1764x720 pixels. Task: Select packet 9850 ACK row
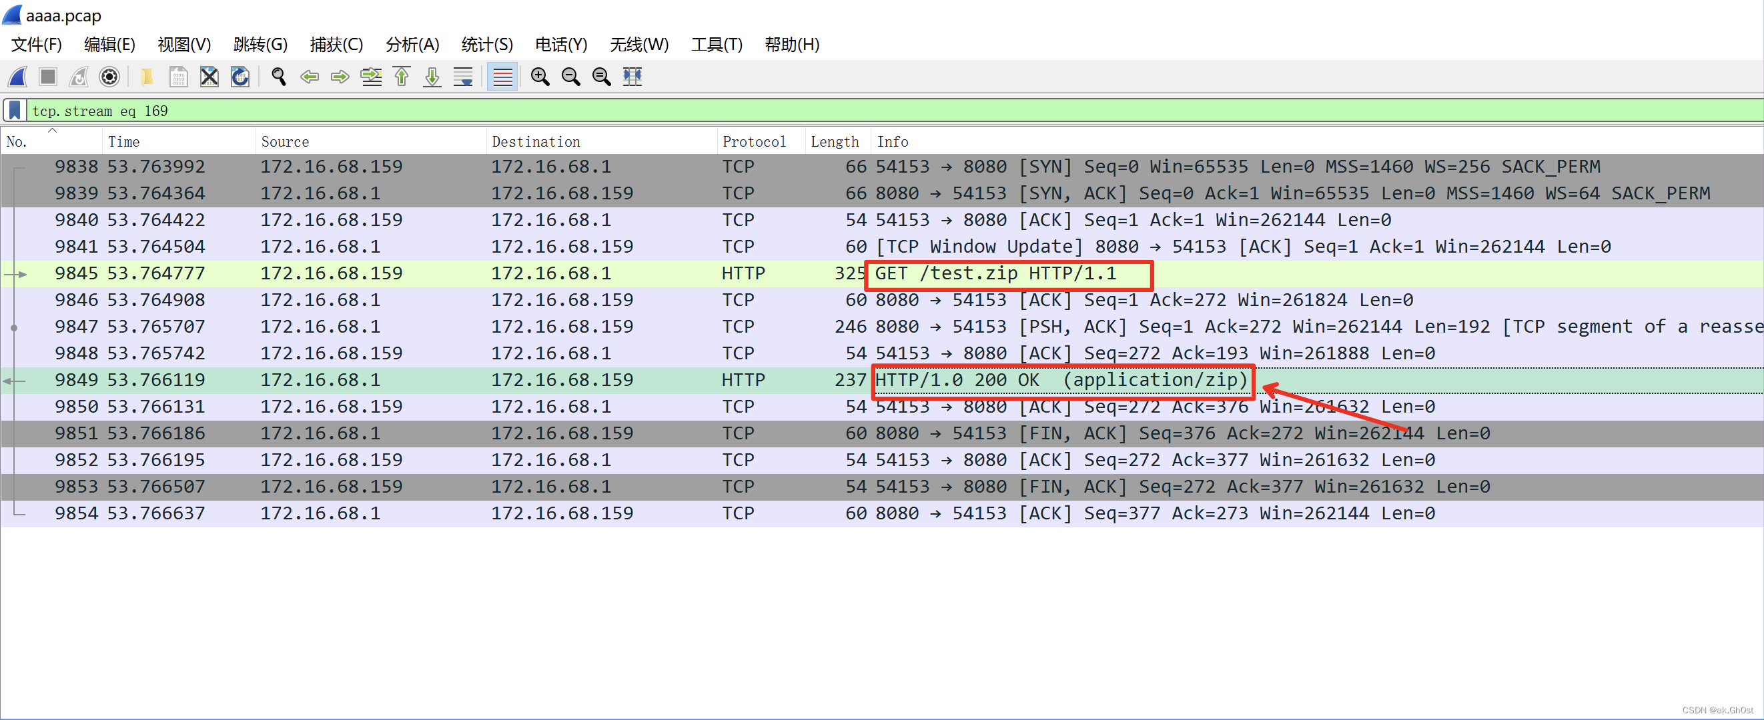pos(882,407)
